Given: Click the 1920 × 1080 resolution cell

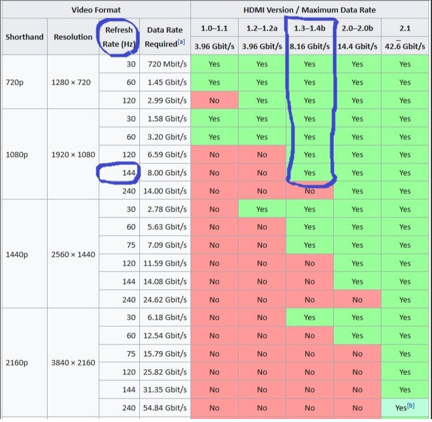Looking at the screenshot, I should [73, 155].
